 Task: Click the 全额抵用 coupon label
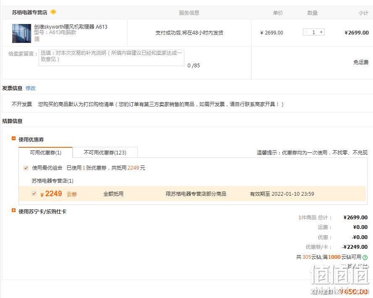pos(113,194)
